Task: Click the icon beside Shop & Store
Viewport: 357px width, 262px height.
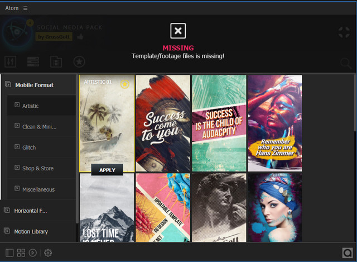Action: pyautogui.click(x=17, y=168)
